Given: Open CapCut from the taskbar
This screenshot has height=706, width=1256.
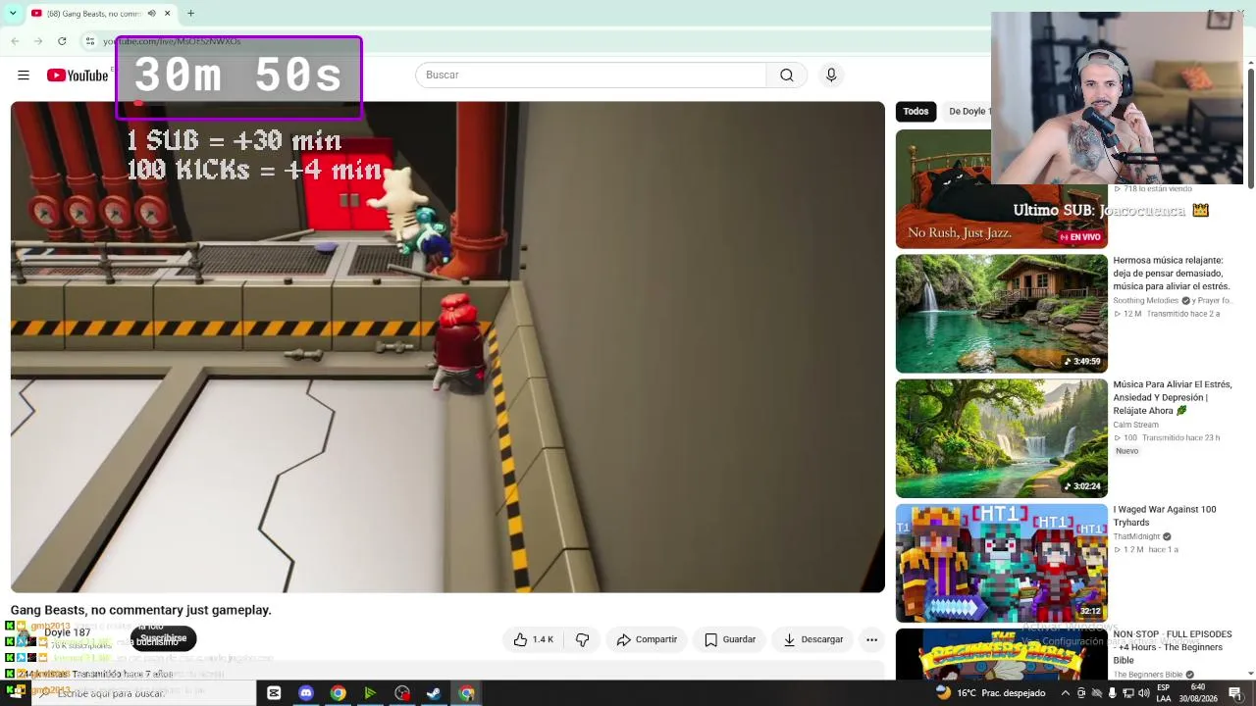Looking at the screenshot, I should point(274,693).
